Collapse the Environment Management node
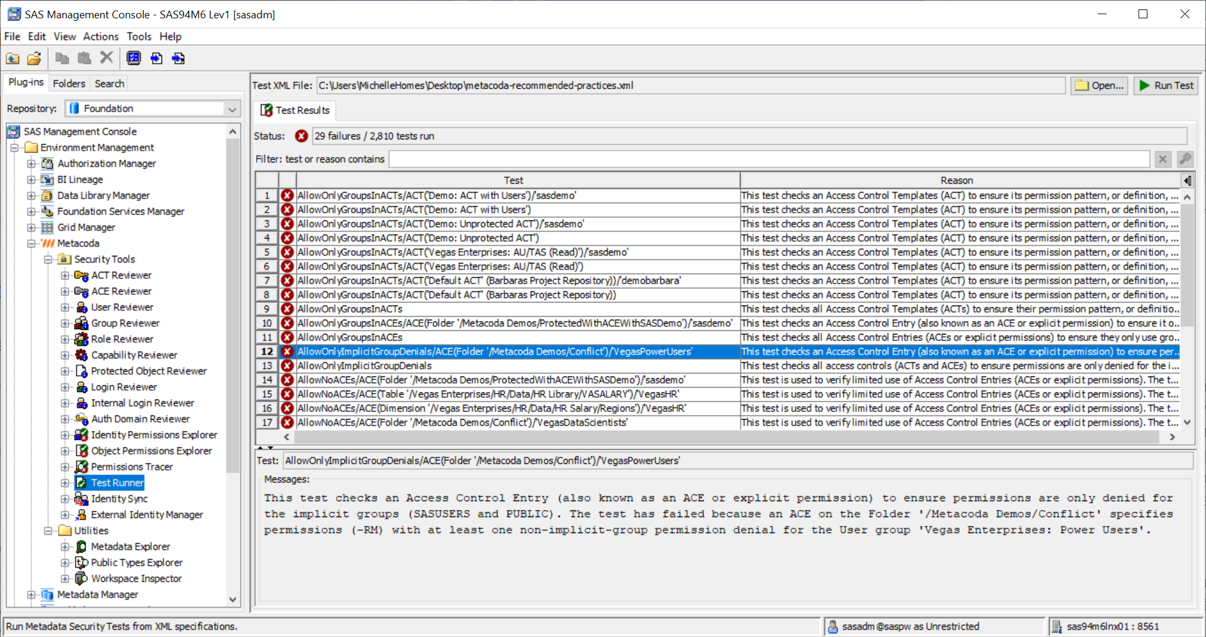The width and height of the screenshot is (1206, 637). [15, 148]
